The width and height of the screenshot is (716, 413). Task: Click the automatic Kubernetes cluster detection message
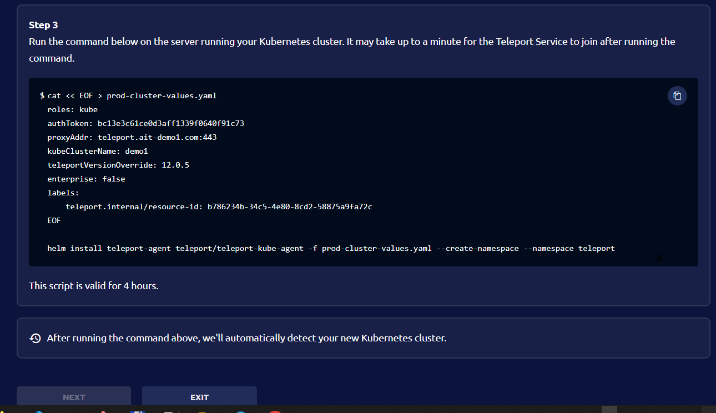[x=246, y=338]
